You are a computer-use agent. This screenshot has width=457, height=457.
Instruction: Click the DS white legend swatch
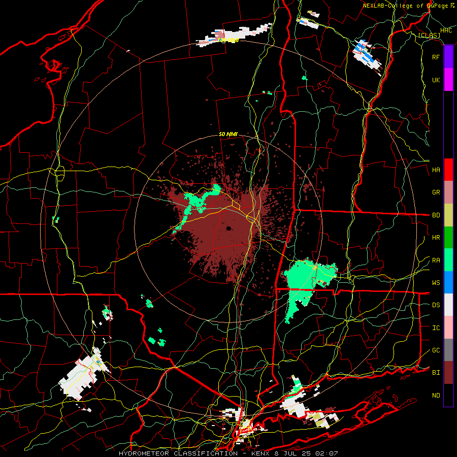448,305
